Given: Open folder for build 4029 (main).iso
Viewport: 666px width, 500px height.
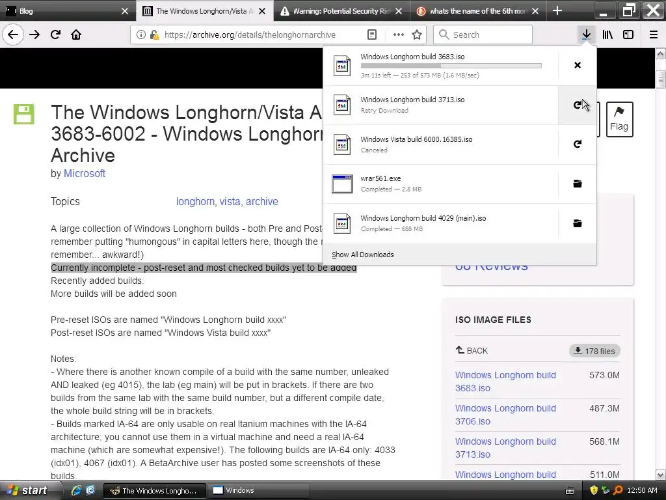Looking at the screenshot, I should coord(578,223).
